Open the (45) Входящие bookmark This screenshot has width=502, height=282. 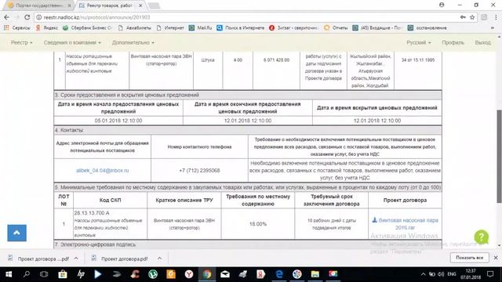click(376, 28)
